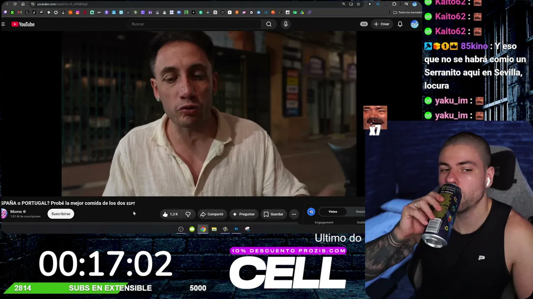Open the Momo channel name link

tap(16, 212)
